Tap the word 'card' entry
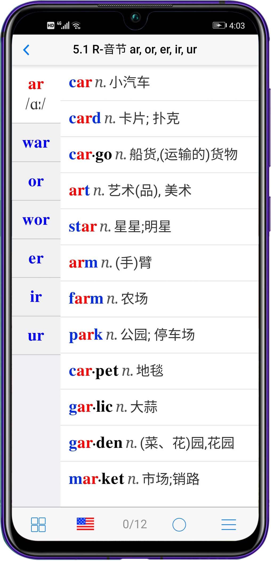The image size is (271, 561). pyautogui.click(x=159, y=118)
